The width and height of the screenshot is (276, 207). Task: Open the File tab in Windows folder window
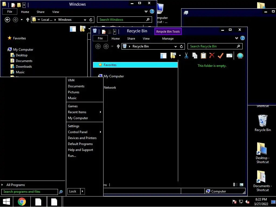point(10,11)
